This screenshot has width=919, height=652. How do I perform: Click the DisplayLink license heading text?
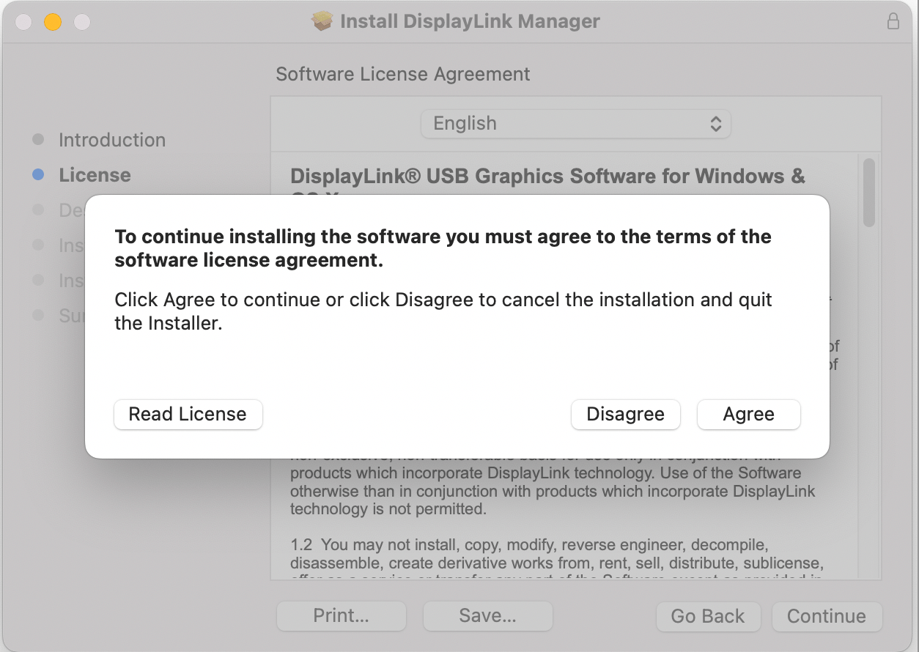(547, 176)
